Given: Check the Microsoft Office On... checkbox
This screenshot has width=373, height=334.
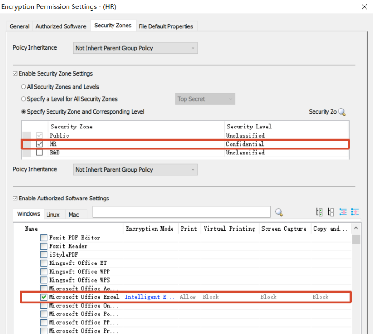Looking at the screenshot, I should (44, 306).
